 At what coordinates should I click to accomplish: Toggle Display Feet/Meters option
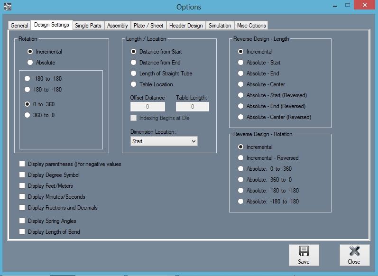pyautogui.click(x=22, y=186)
